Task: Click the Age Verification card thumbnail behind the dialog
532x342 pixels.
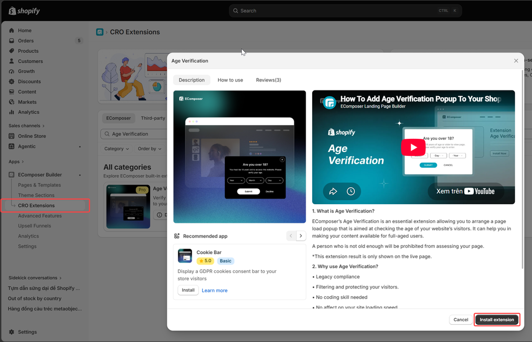Action: click(x=128, y=207)
